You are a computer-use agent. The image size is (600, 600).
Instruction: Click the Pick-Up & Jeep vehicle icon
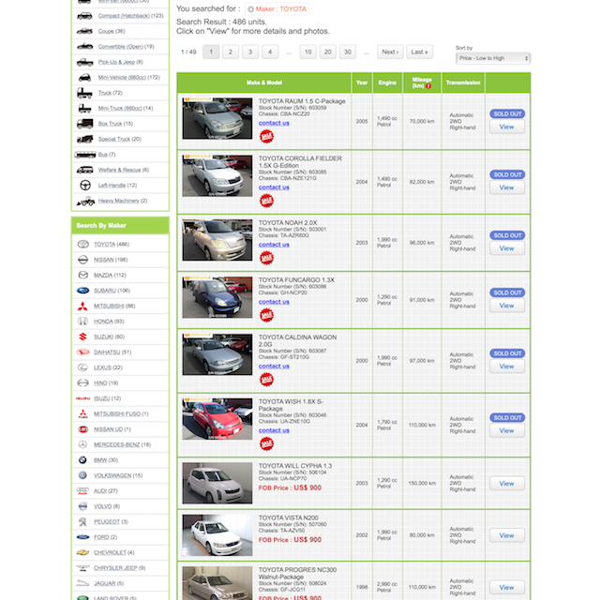click(84, 62)
